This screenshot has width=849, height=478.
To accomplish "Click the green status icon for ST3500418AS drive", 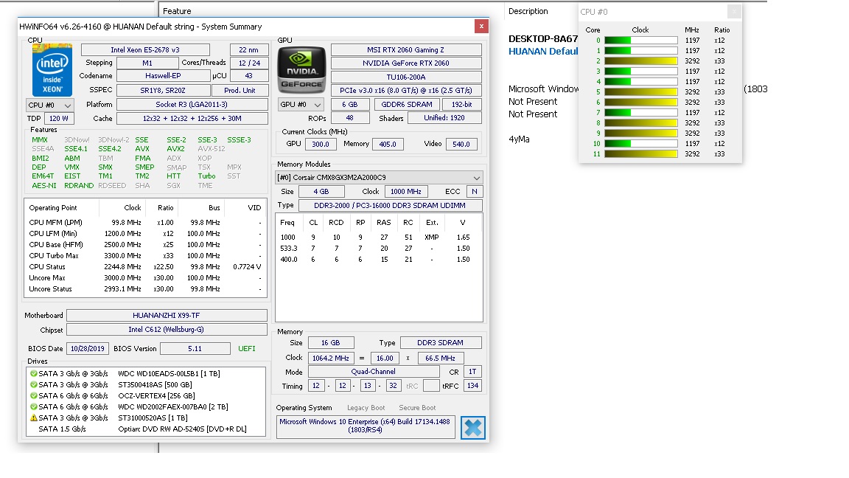I will click(x=34, y=385).
